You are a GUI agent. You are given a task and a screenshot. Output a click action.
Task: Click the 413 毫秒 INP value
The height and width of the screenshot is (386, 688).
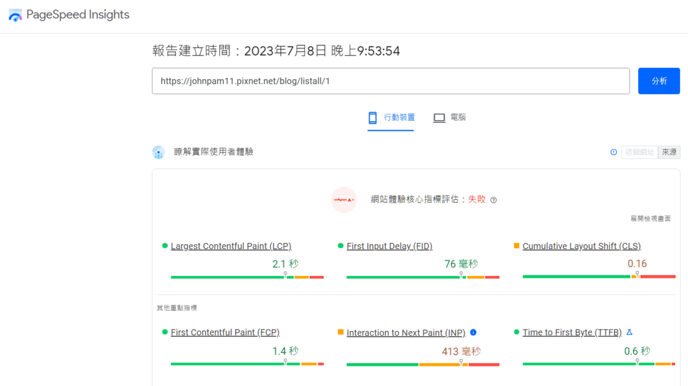pos(461,352)
